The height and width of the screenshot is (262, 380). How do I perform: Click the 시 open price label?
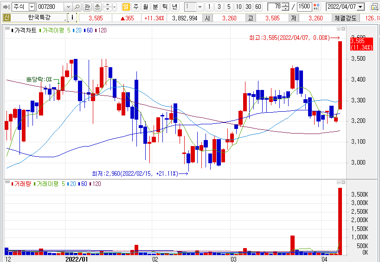pyautogui.click(x=207, y=18)
